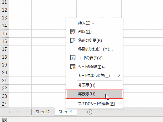Click the delete sheet icon beside 削除(D)
The width and height of the screenshot is (163, 122).
[73, 32]
